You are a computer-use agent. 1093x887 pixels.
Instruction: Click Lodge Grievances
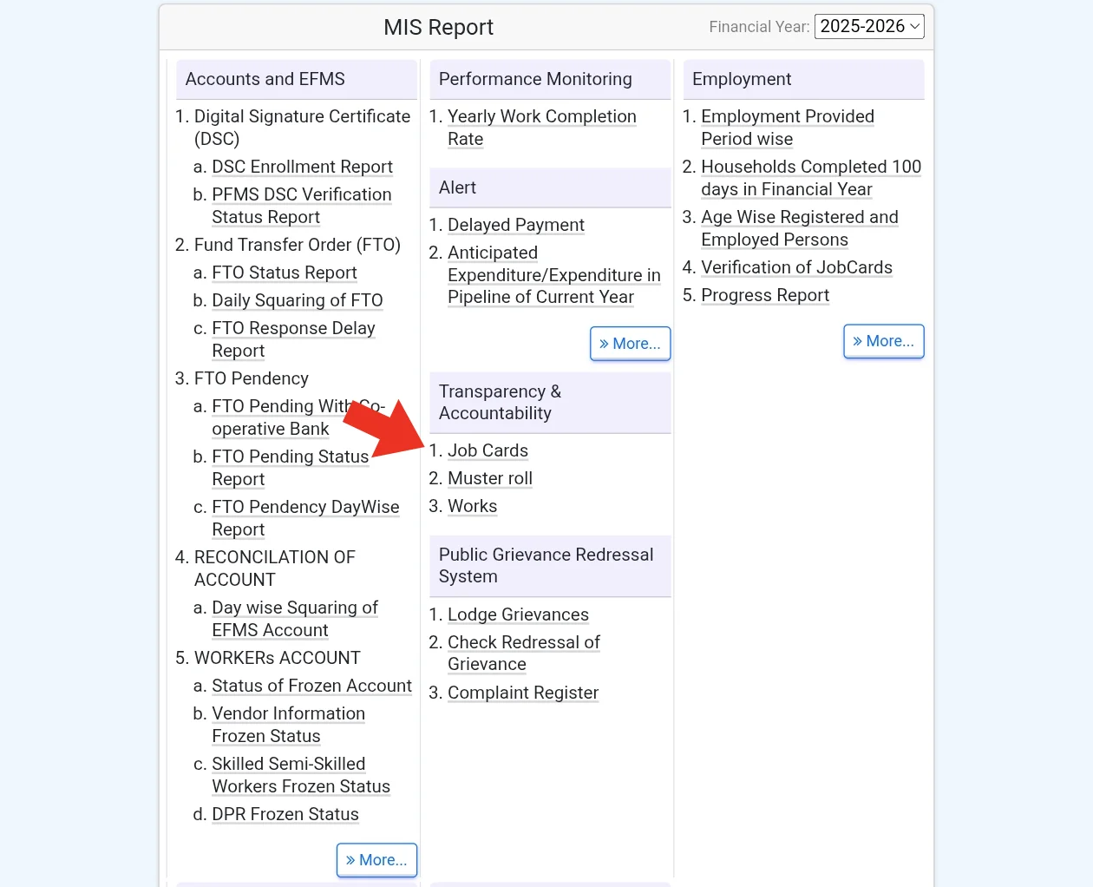(x=518, y=614)
